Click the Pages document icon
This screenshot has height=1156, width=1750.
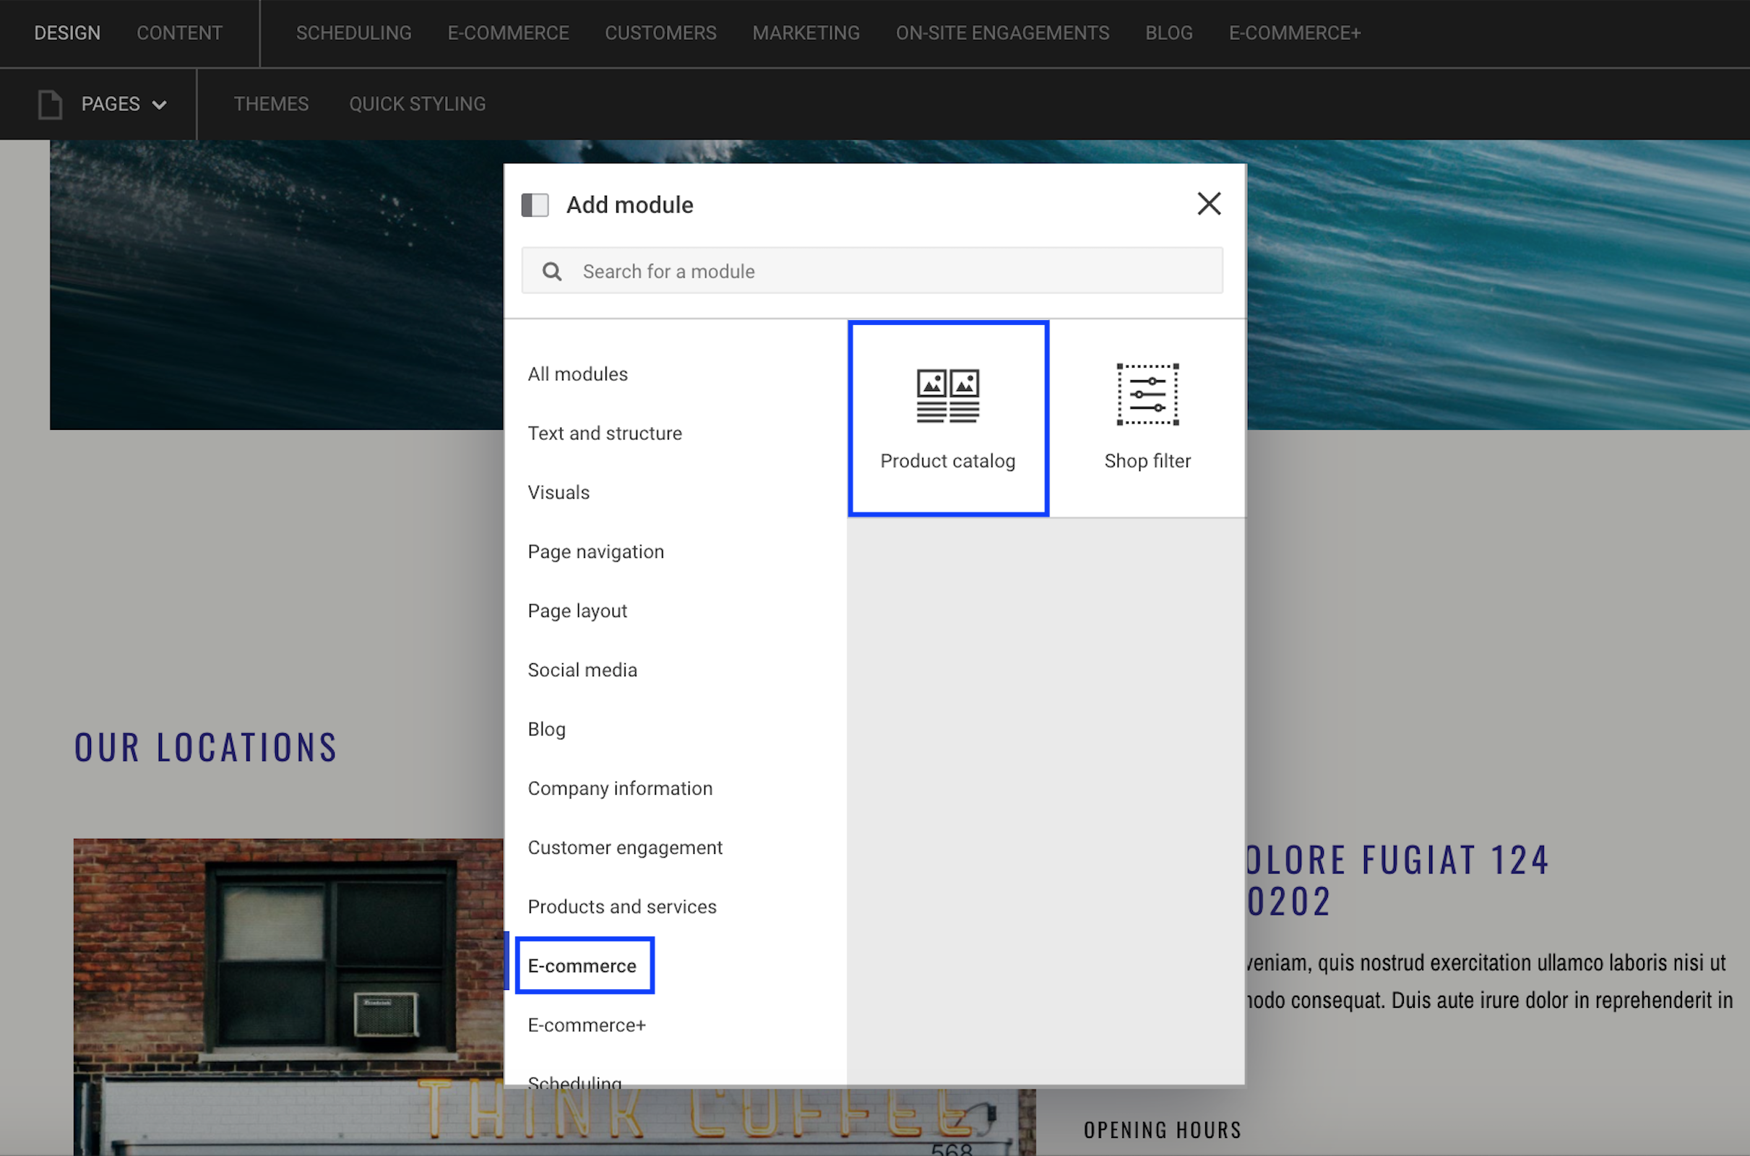tap(50, 104)
